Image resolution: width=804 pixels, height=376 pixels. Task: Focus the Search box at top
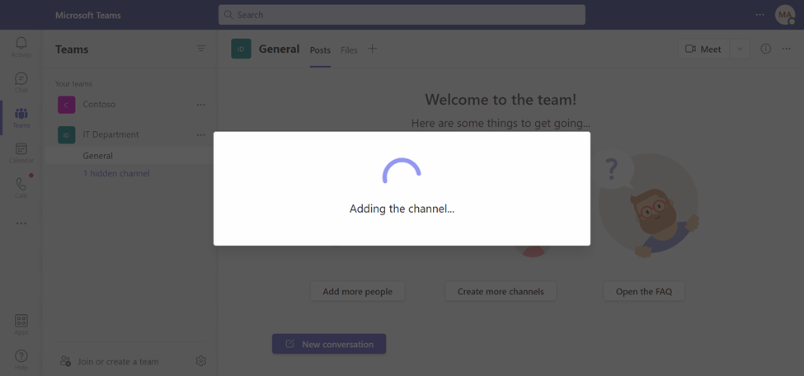point(402,15)
